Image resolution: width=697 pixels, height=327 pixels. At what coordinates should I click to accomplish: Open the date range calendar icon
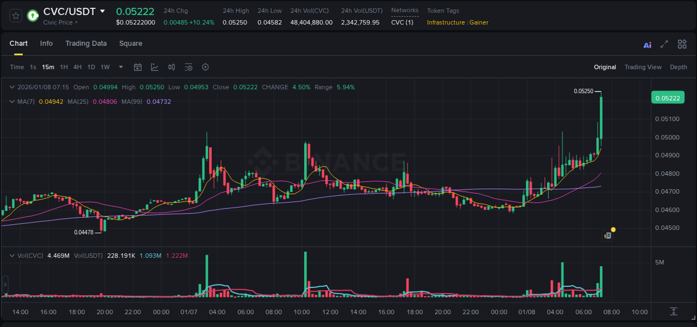[138, 67]
